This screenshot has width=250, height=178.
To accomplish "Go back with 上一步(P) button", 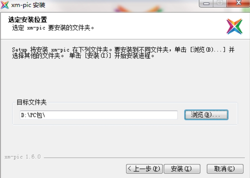I will [x=144, y=169].
